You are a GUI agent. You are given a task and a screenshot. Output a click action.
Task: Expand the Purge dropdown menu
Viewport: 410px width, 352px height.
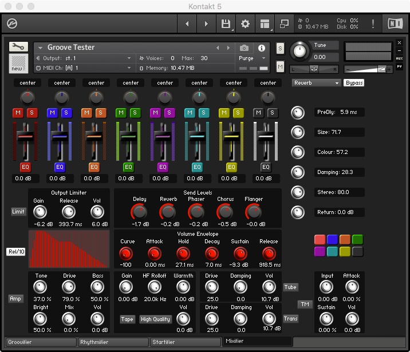tap(253, 58)
